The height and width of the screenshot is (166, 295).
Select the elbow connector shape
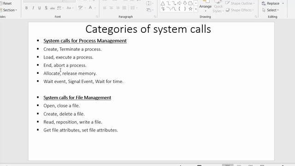coord(169,3)
